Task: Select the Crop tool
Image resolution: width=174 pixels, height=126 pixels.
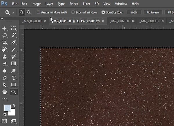Action: point(4,42)
